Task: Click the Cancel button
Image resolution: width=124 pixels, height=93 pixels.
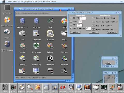Action: (112, 32)
